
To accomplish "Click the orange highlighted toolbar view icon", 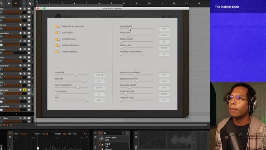I will 16,3.
